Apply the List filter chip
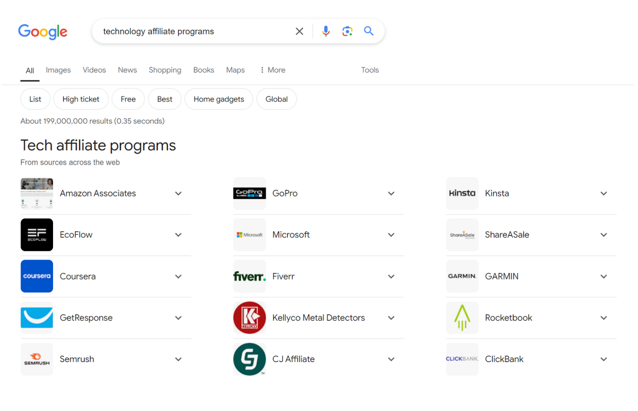 pyautogui.click(x=35, y=99)
